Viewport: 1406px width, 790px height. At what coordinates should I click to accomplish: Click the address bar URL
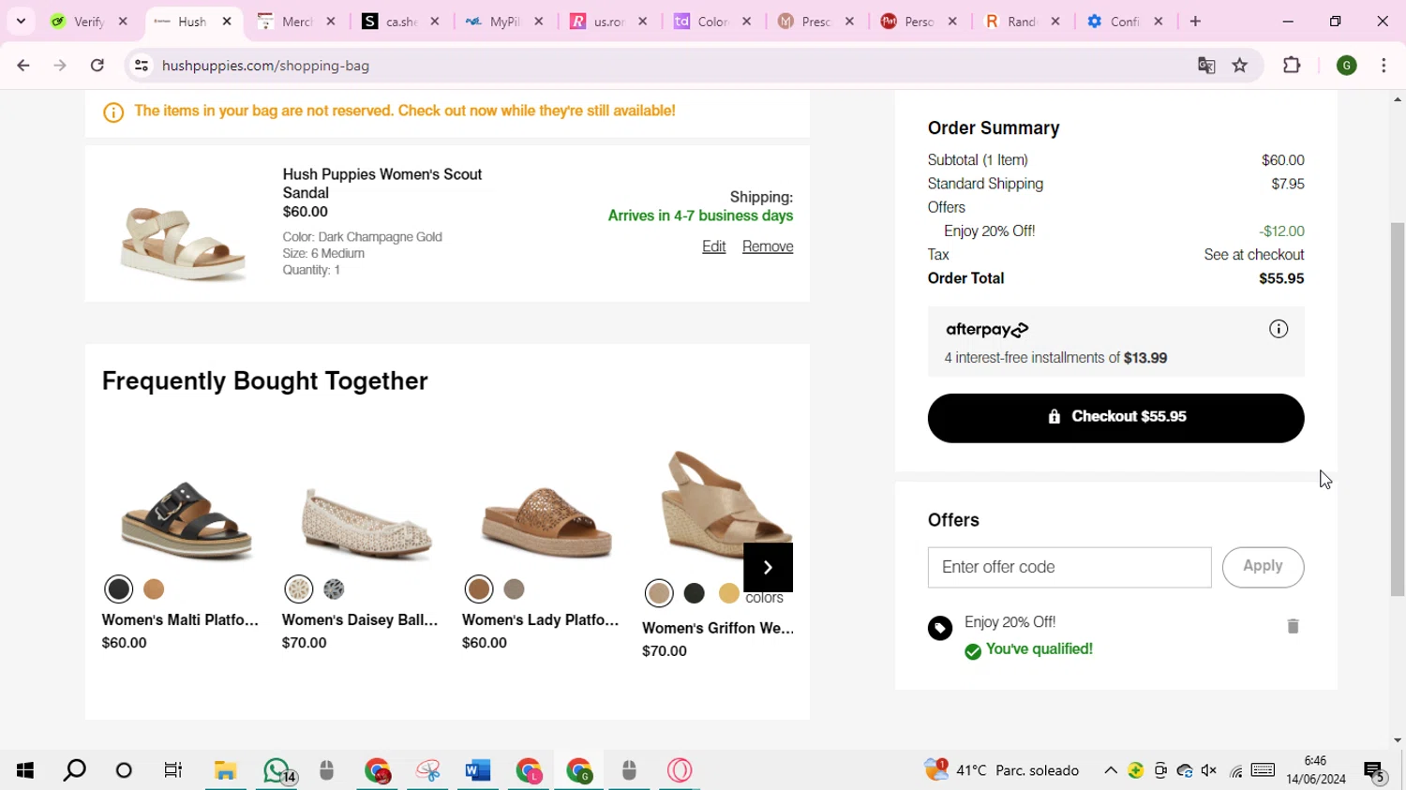(x=265, y=66)
